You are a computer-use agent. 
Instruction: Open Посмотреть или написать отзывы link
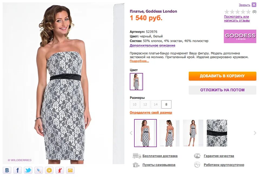(237, 19)
